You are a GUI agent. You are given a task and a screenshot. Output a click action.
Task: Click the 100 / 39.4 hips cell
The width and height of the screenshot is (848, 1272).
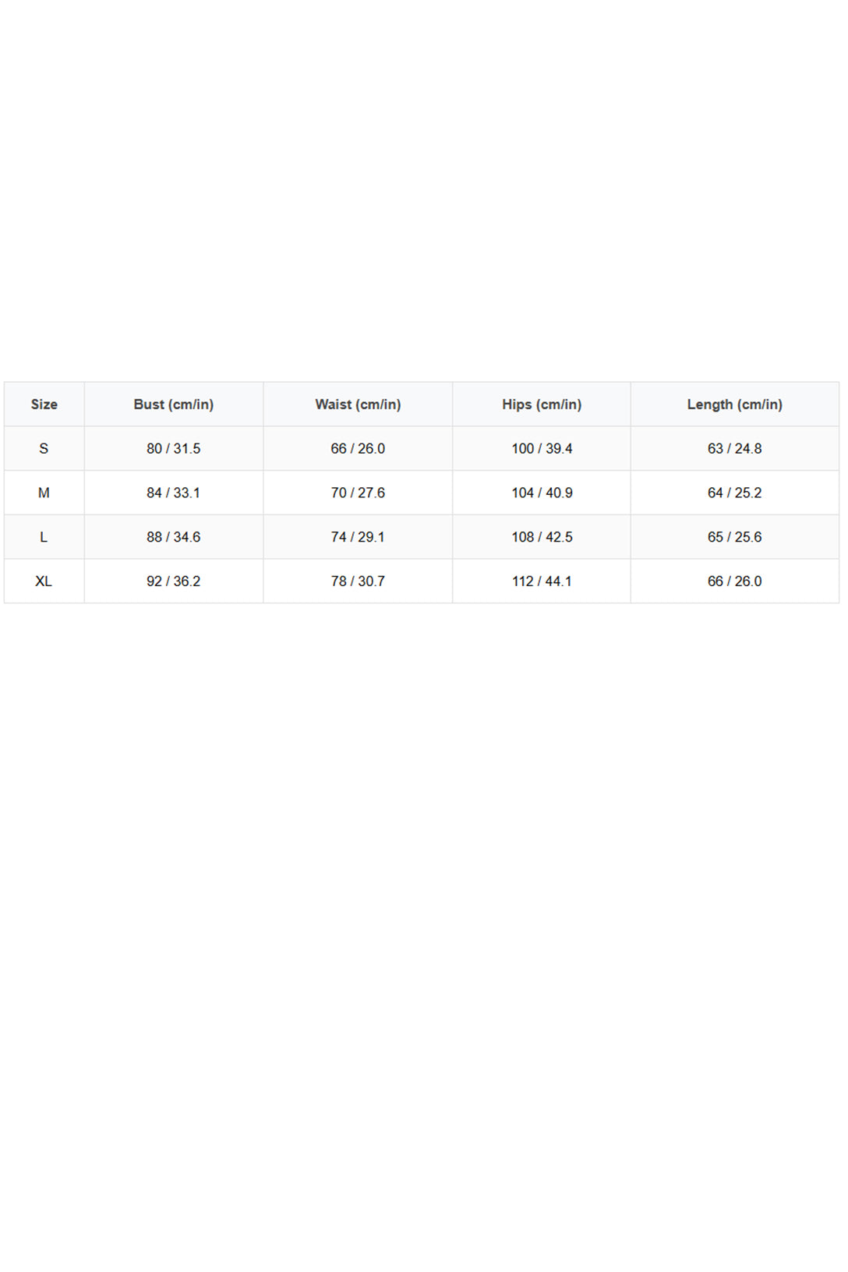click(x=542, y=448)
